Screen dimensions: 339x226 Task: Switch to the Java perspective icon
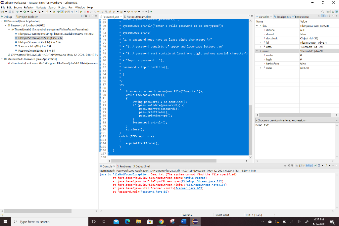pyautogui.click(x=333, y=12)
